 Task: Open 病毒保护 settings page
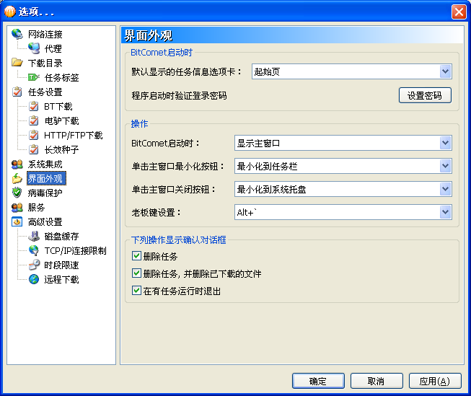point(45,193)
